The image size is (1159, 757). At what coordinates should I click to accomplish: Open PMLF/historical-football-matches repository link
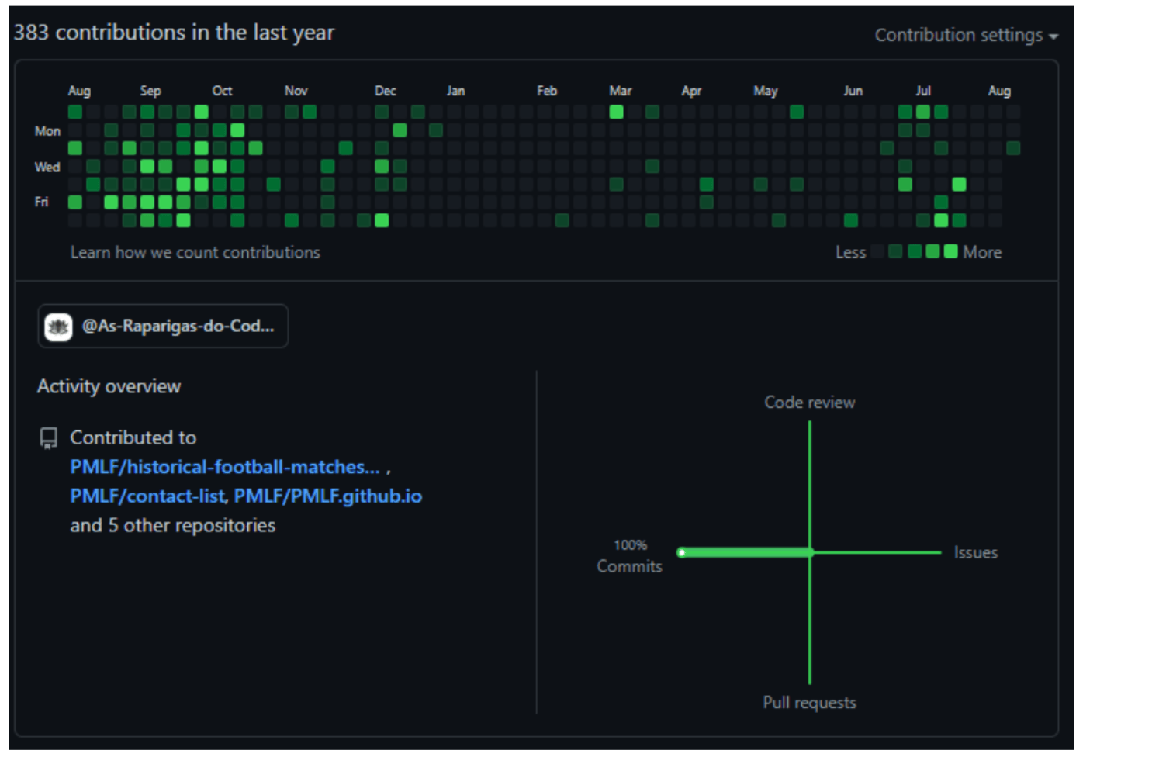click(x=225, y=467)
